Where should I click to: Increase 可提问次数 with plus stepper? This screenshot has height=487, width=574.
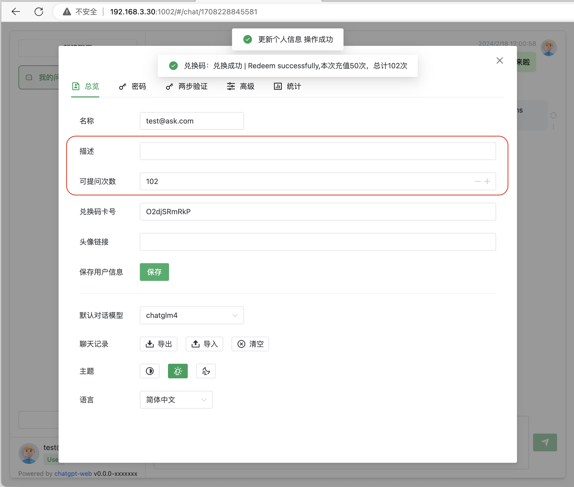tap(487, 181)
